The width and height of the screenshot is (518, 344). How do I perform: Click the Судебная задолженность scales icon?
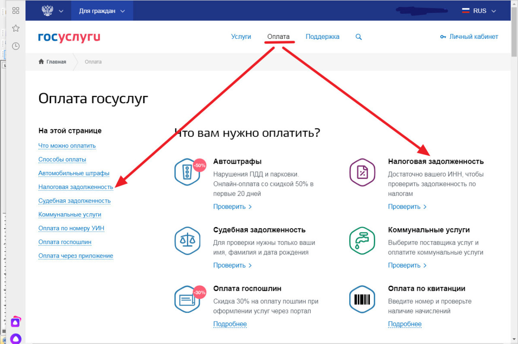(187, 240)
